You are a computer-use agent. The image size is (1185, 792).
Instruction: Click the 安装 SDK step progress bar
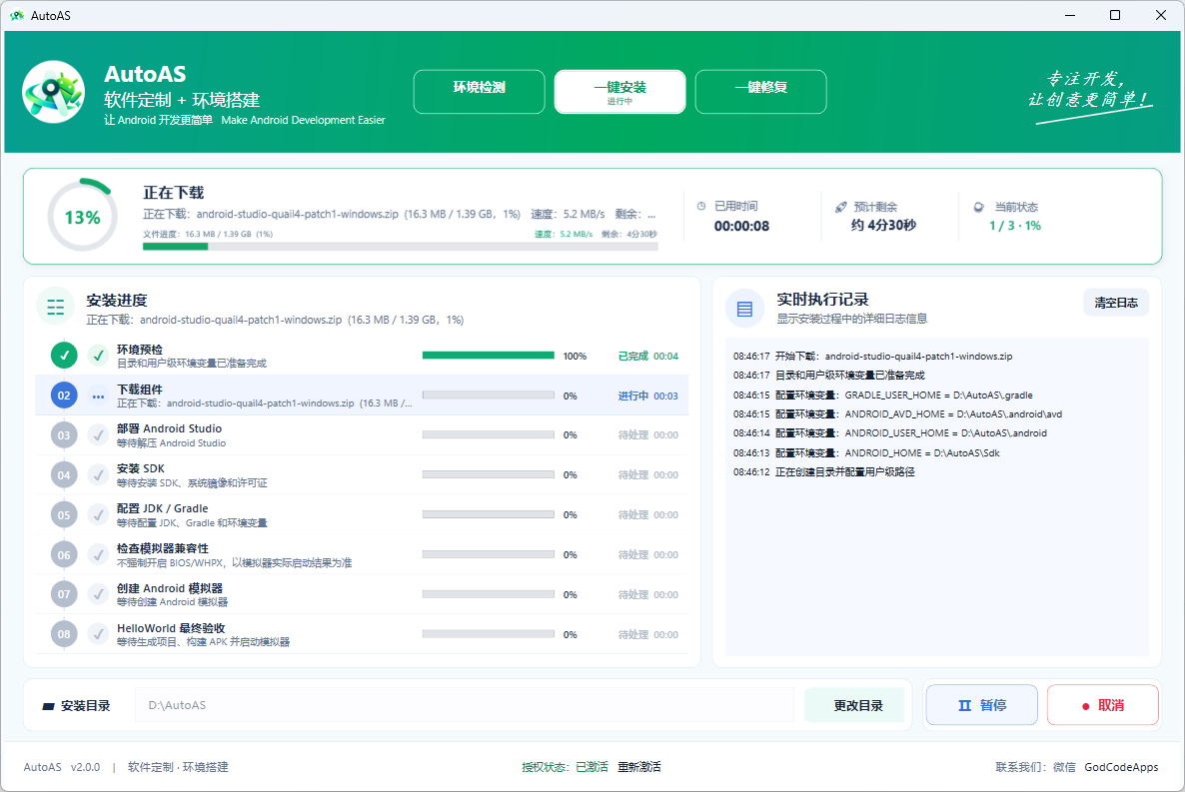[x=489, y=474]
